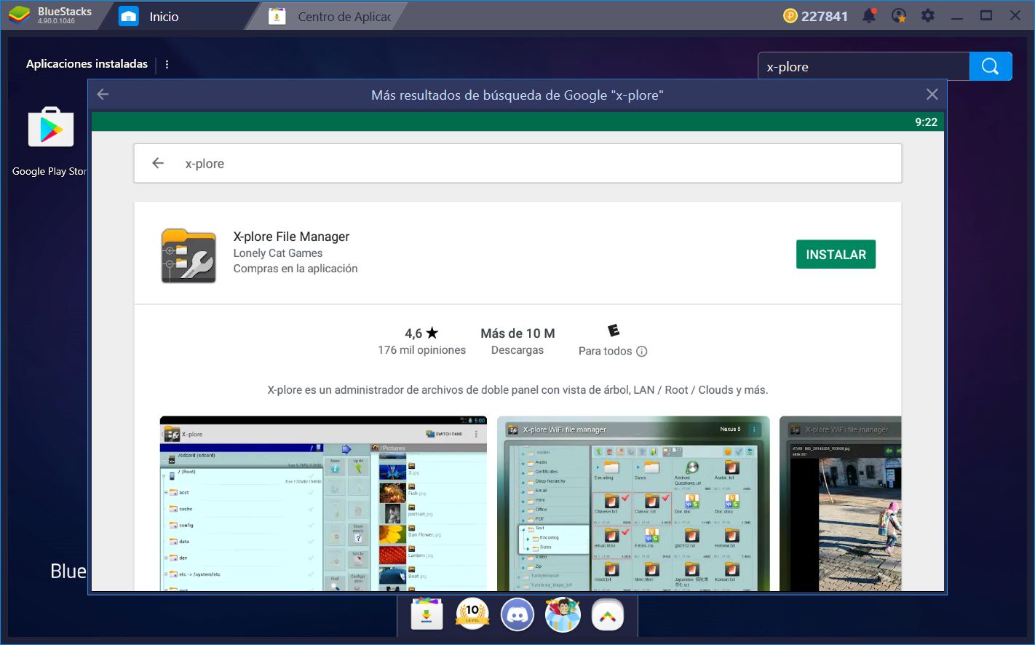
Task: Click the Para todos rating label
Action: click(605, 351)
